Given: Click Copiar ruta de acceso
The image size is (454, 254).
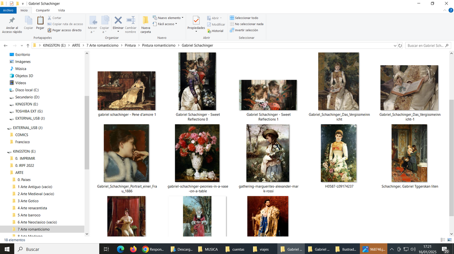Looking at the screenshot, I should [x=65, y=24].
